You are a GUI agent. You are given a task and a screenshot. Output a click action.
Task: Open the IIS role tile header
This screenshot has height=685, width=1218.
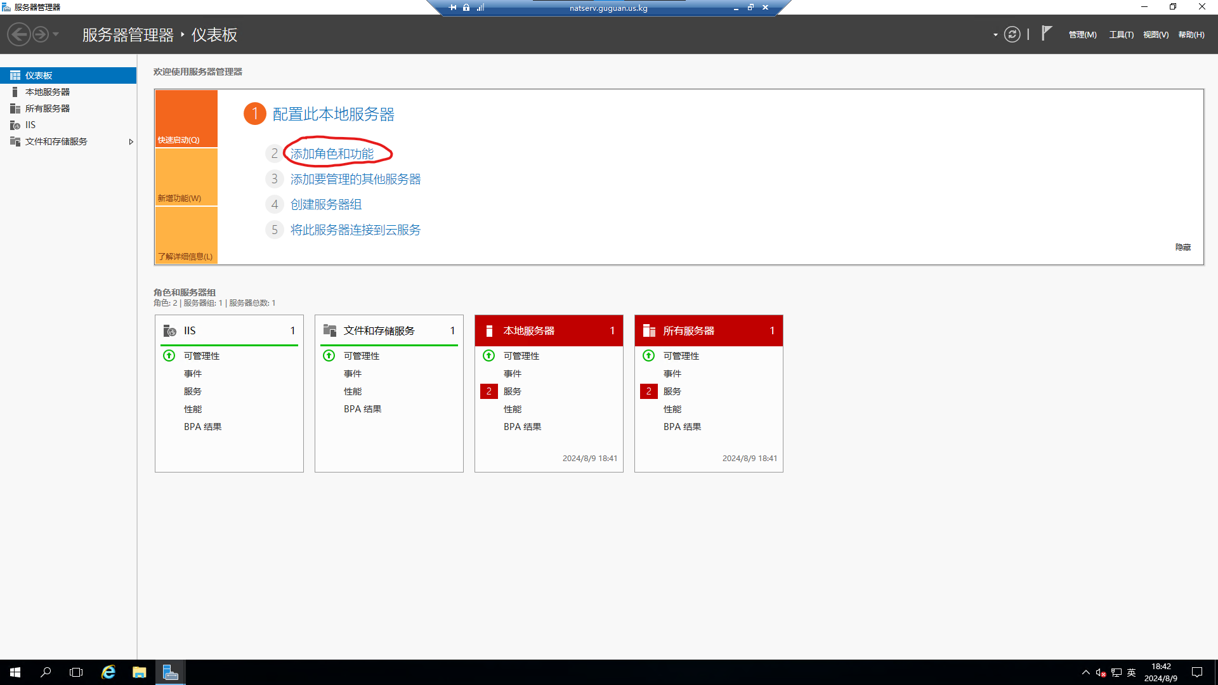(229, 330)
